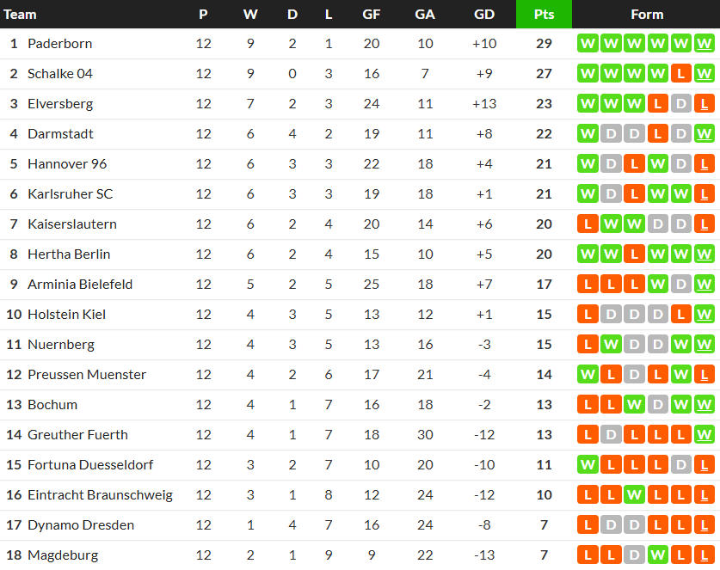Click the Form column header
The image size is (720, 570).
pyautogui.click(x=646, y=15)
